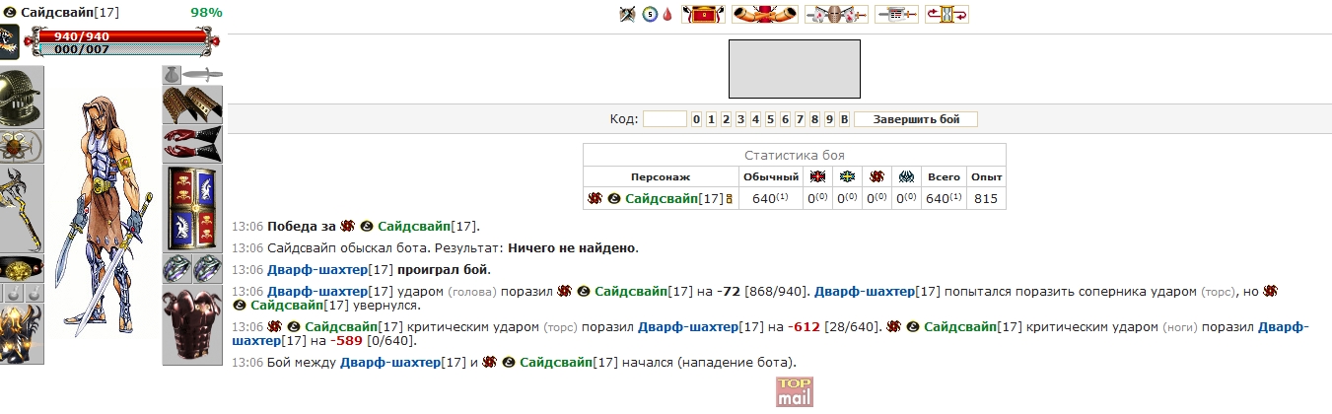This screenshot has width=1332, height=414.
Task: Open the TOP mail banner
Action: pos(794,392)
